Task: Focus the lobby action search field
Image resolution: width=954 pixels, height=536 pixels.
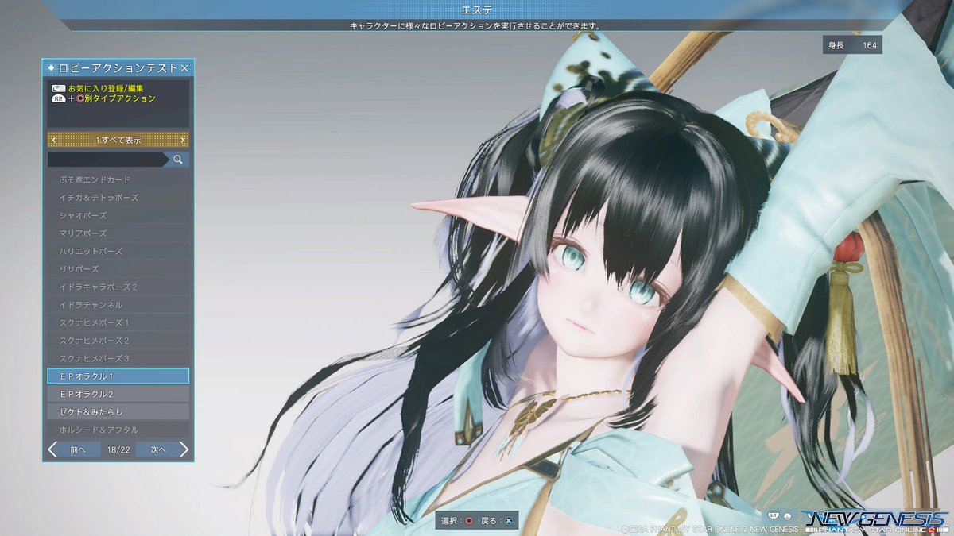Action: point(108,160)
